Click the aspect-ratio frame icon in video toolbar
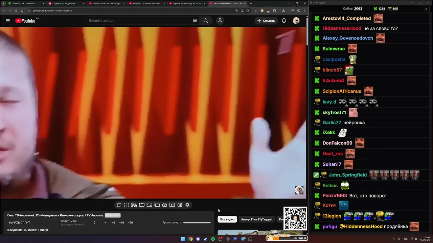Screen dimensions: 433x243 click(149, 205)
